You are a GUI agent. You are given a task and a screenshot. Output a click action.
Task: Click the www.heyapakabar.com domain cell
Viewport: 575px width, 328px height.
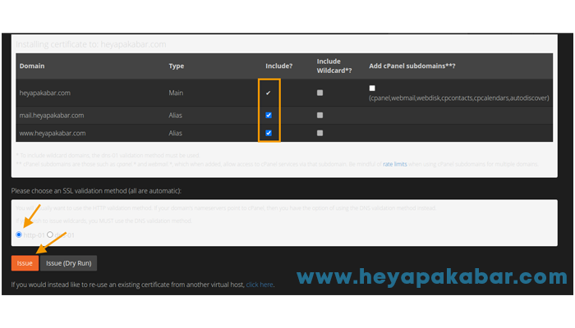[53, 133]
